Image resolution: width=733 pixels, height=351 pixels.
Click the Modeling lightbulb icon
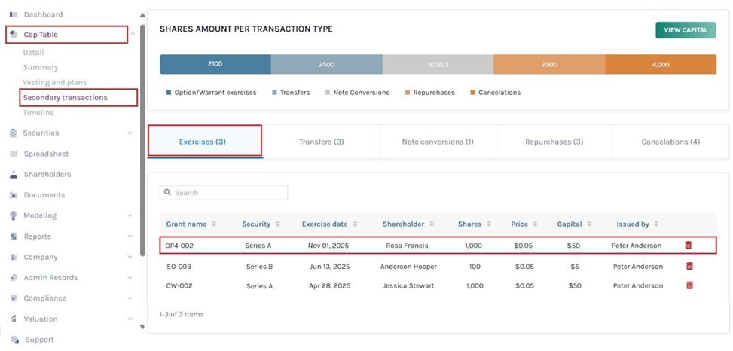pos(14,215)
